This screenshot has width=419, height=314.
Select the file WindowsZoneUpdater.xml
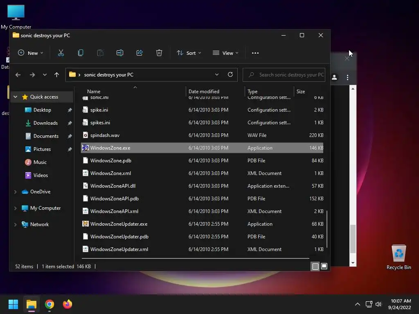tap(202, 249)
